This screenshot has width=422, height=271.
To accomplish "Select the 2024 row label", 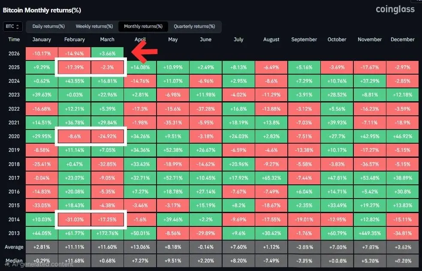I will pyautogui.click(x=14, y=81).
